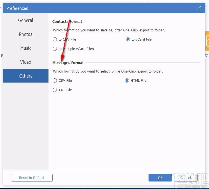Image resolution: width=209 pixels, height=189 pixels.
Task: Click the 'Messages Format' heading
Action: [x=68, y=63]
